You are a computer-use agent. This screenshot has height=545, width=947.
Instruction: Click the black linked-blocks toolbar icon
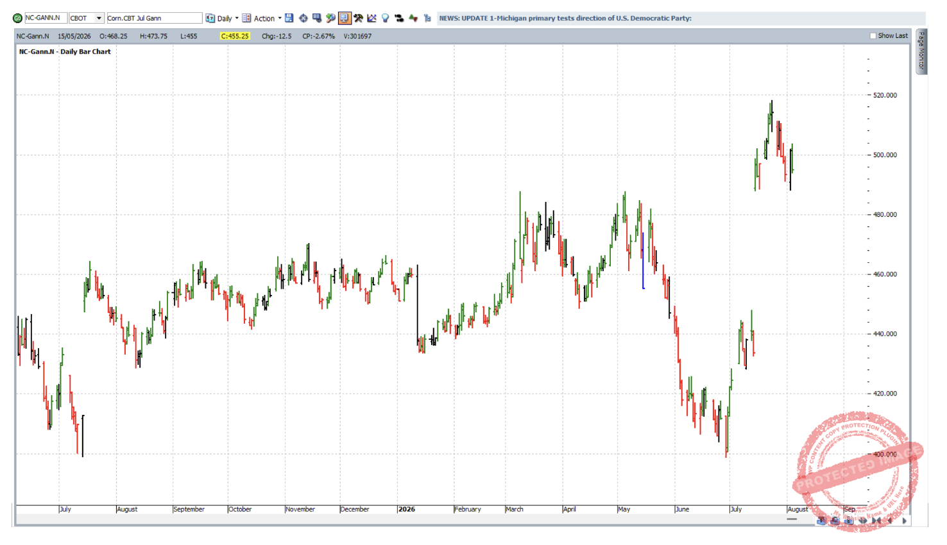click(x=399, y=18)
